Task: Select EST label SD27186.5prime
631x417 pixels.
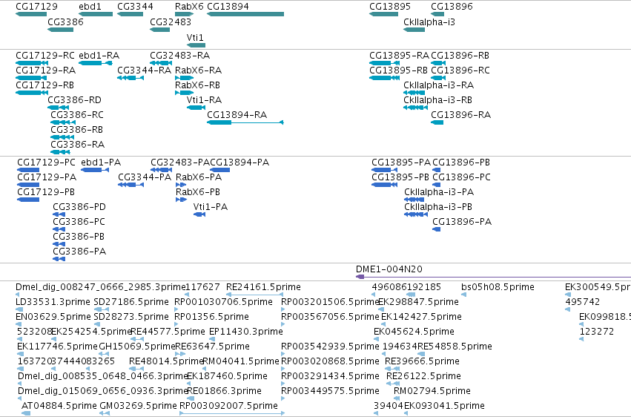Action: pyautogui.click(x=131, y=301)
